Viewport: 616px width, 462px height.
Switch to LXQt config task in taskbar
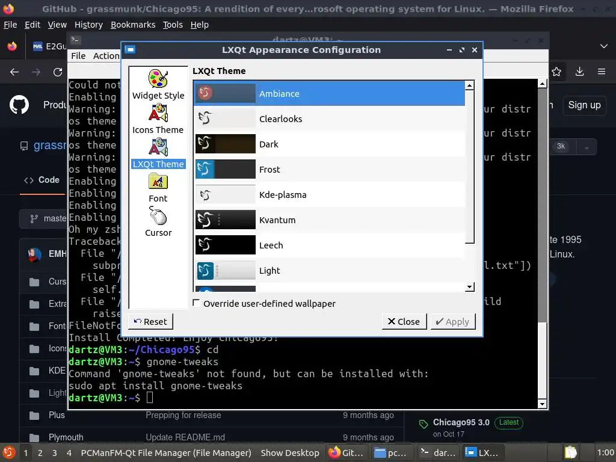coord(483,453)
